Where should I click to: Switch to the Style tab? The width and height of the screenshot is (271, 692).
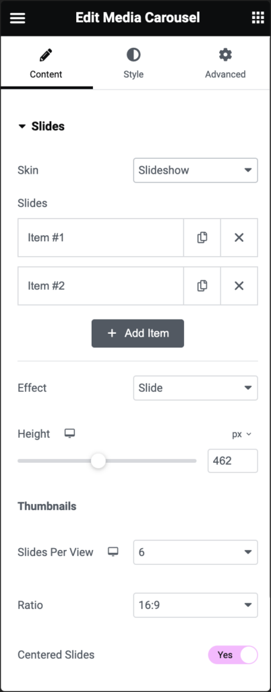pyautogui.click(x=133, y=63)
